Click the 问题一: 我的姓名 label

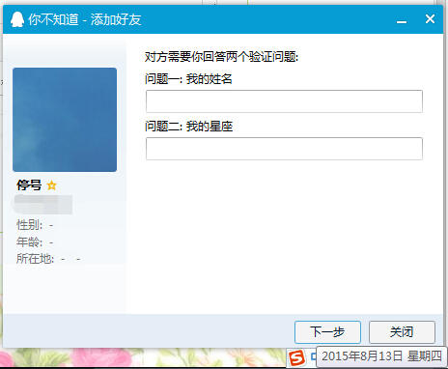[188, 79]
